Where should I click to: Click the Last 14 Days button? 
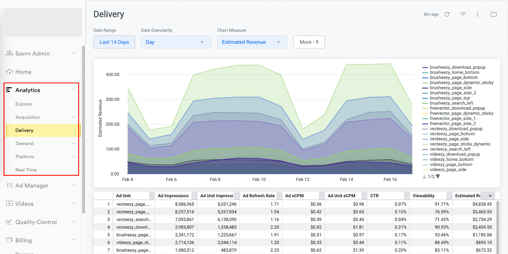[114, 42]
